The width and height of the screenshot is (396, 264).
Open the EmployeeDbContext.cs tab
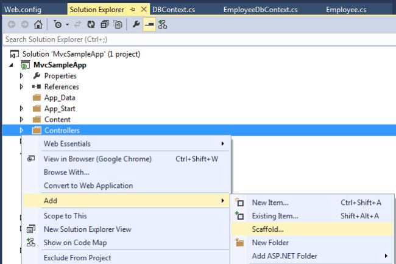pyautogui.click(x=260, y=10)
